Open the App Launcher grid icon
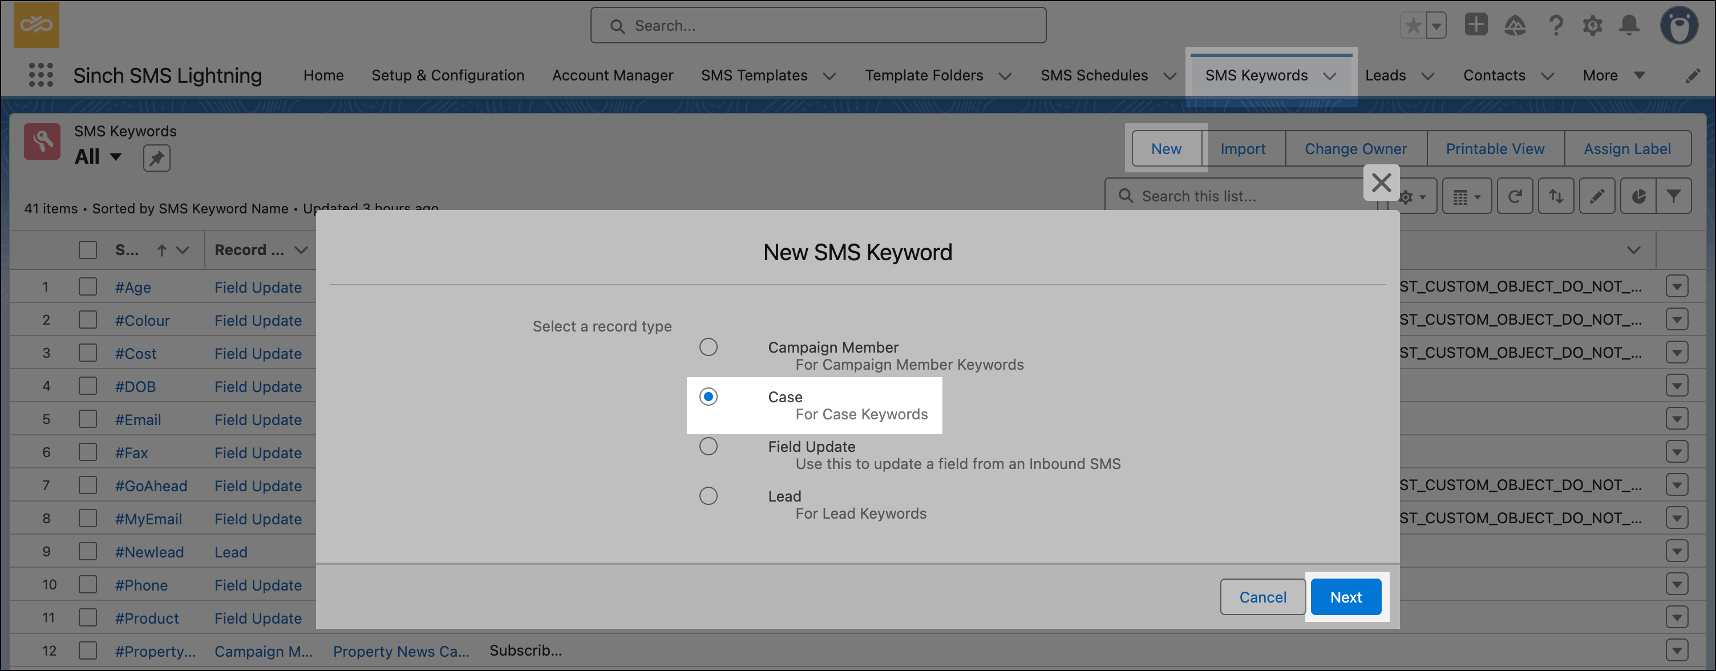 coord(41,75)
